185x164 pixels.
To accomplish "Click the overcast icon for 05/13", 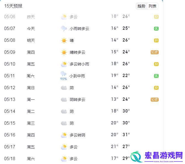I will pyautogui.click(x=64, y=100).
